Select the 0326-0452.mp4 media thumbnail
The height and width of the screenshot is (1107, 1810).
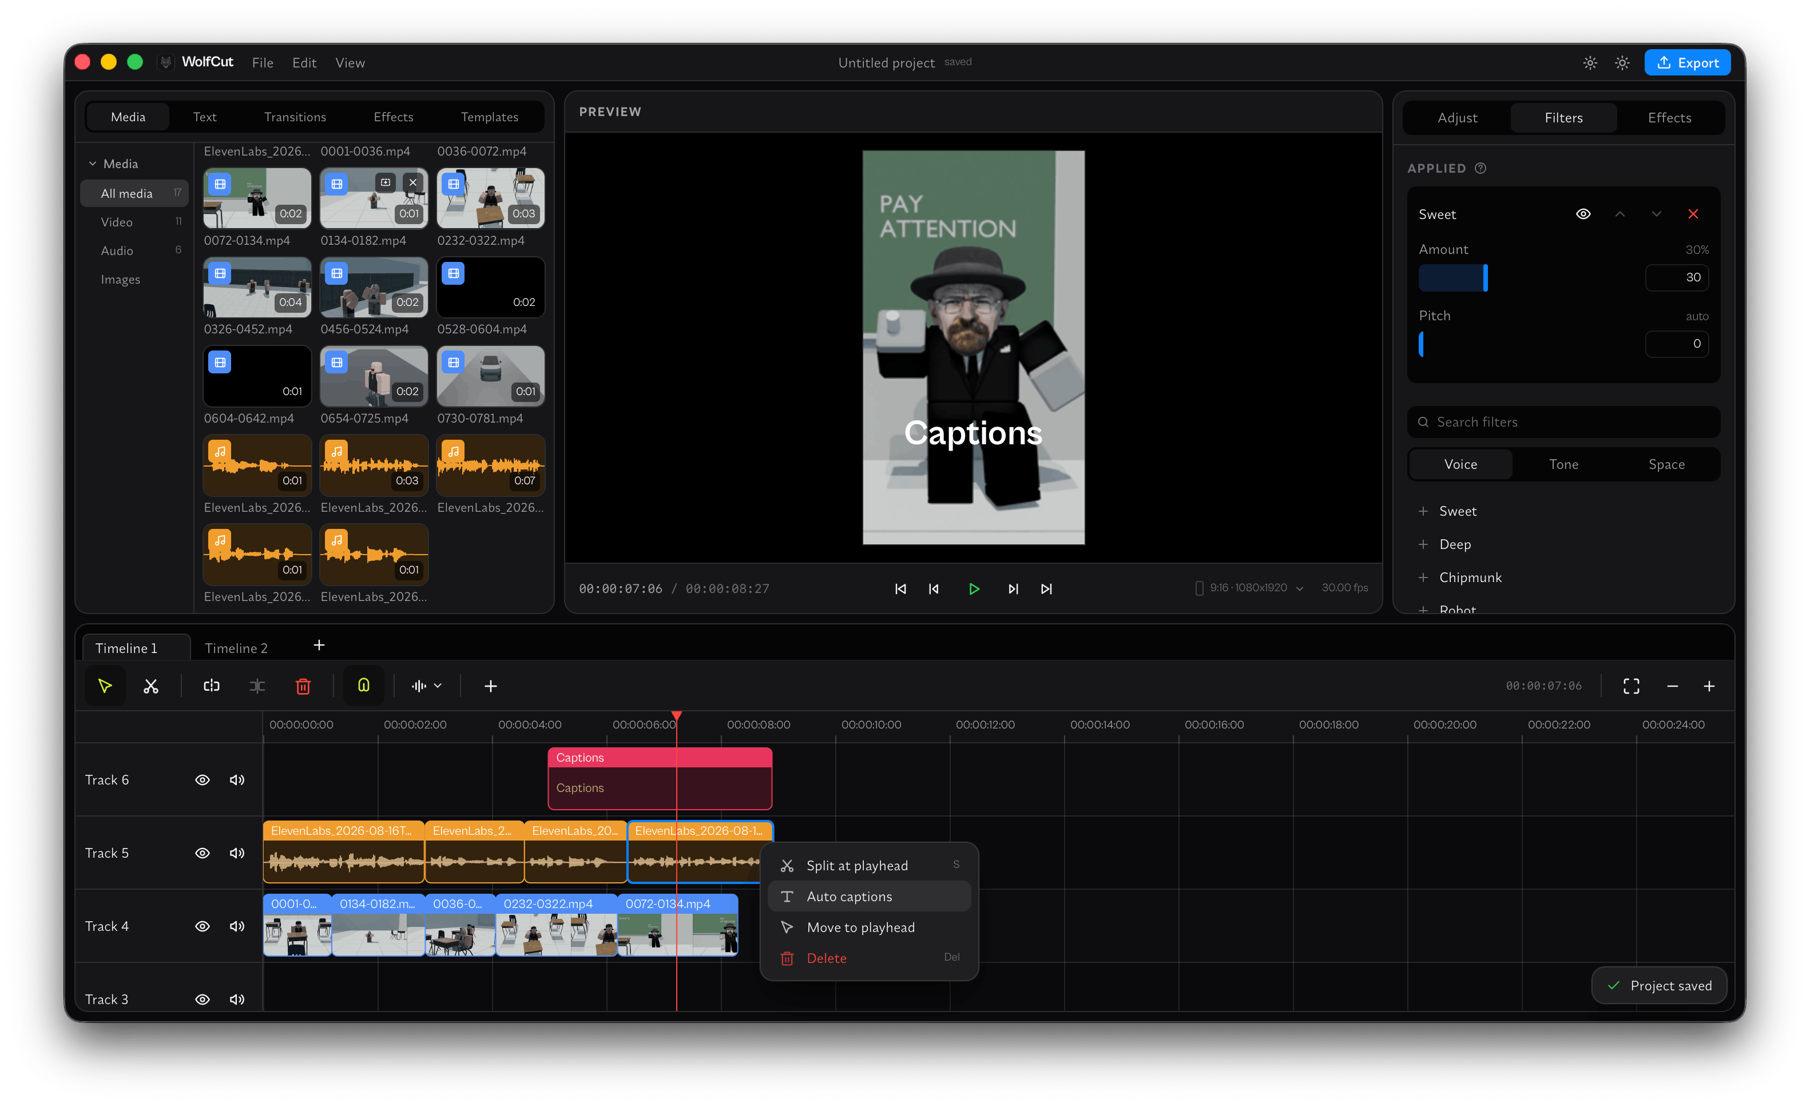257,287
